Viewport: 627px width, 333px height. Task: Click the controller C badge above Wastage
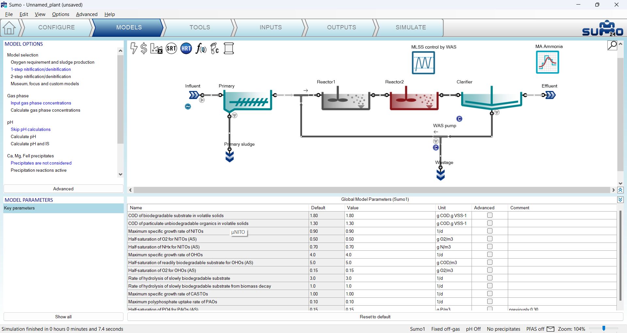click(x=436, y=148)
